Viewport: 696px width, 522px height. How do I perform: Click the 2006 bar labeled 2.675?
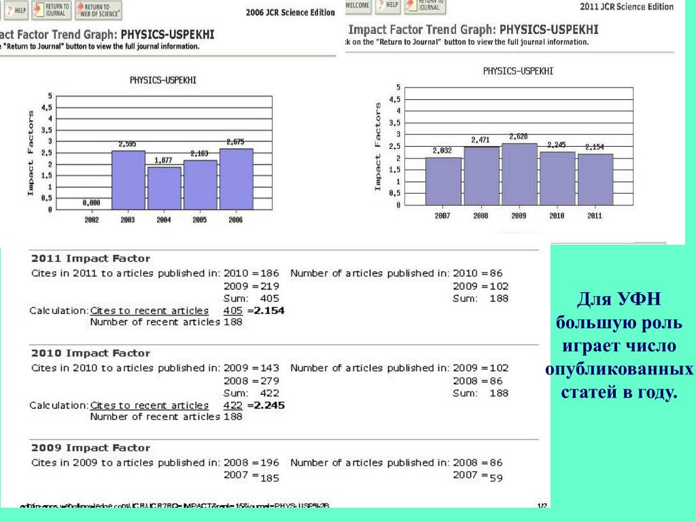coord(237,179)
